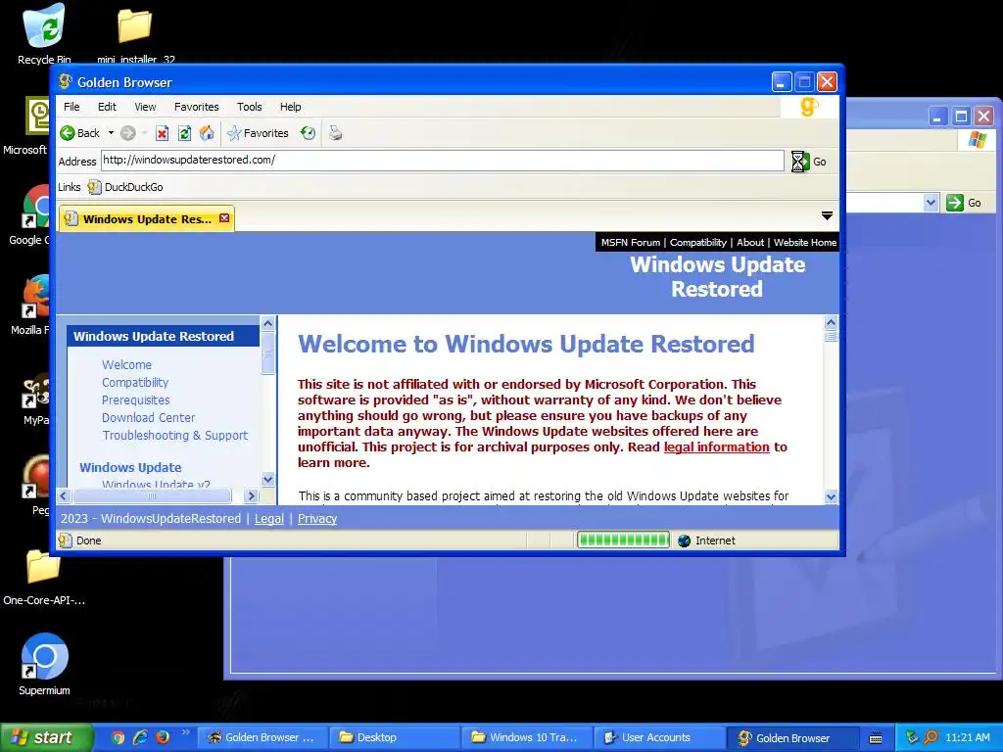Launch Internet Explorer from quick launch
This screenshot has height=752, width=1003.
coord(140,737)
